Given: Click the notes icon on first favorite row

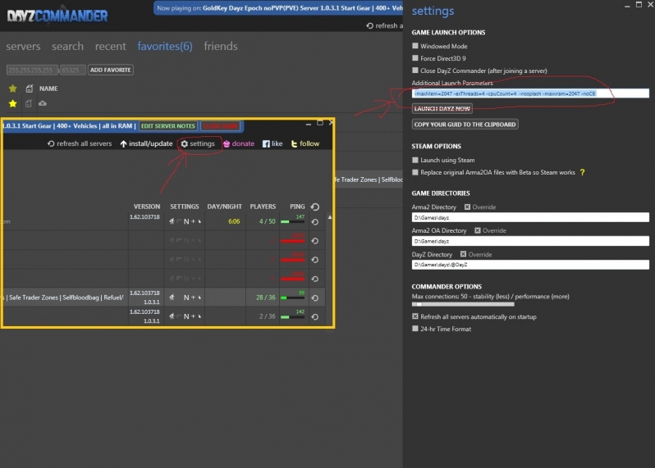Looking at the screenshot, I should [x=29, y=103].
